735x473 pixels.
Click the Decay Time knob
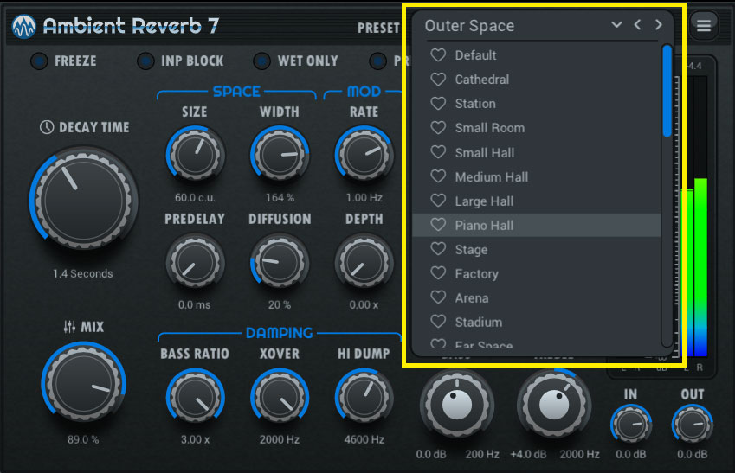(84, 200)
